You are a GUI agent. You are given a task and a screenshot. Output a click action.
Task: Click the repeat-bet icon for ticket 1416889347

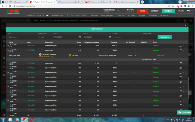click(x=181, y=87)
